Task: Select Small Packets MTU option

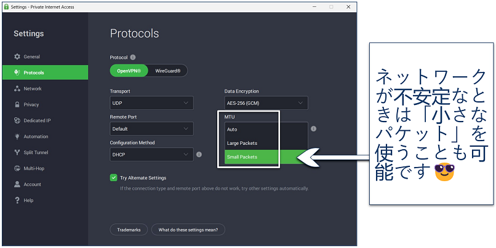Action: (266, 157)
